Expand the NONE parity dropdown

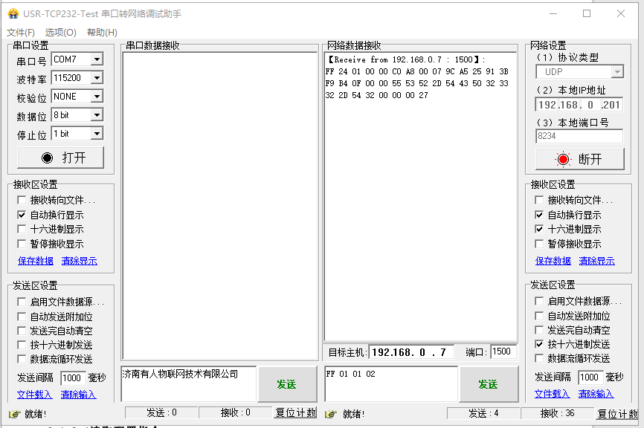click(97, 97)
